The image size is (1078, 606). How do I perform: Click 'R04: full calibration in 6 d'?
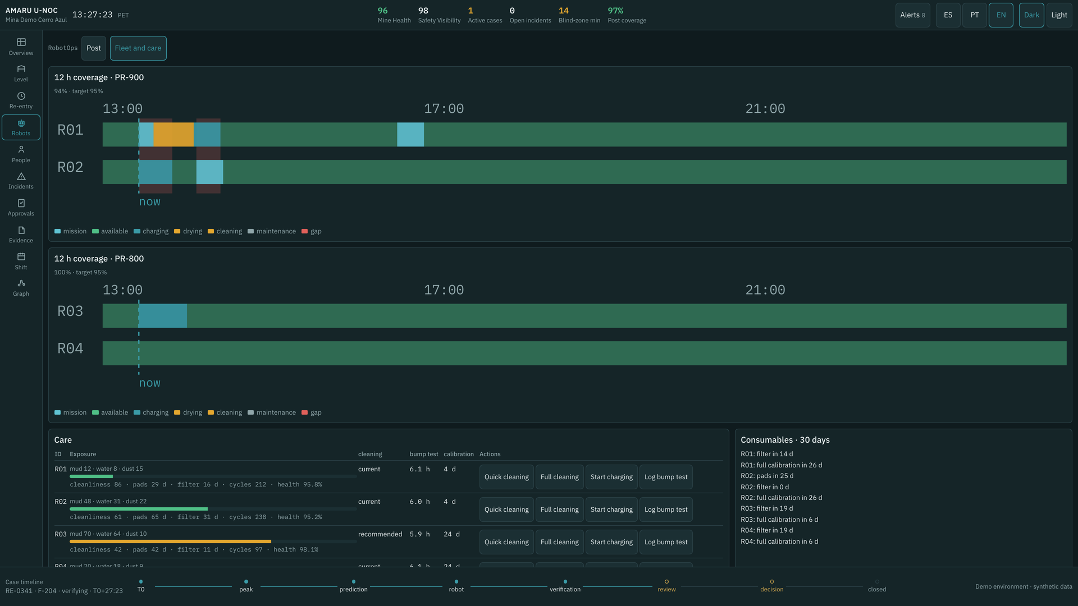pos(779,541)
